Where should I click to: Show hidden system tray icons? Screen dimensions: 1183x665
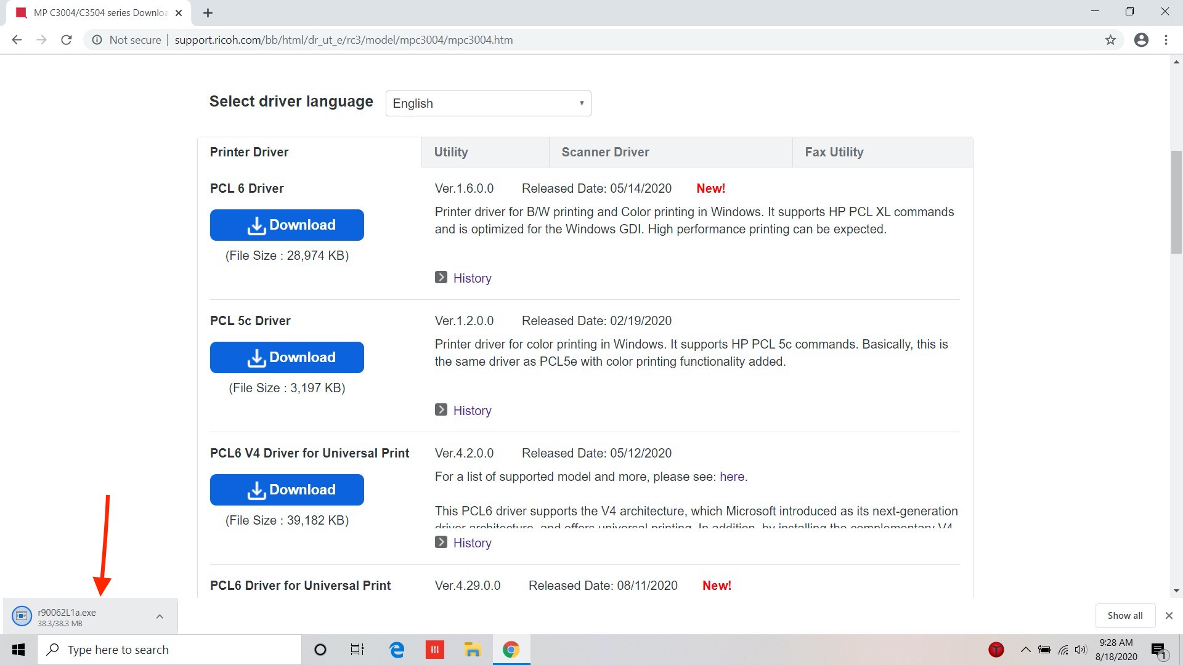[x=1025, y=650]
